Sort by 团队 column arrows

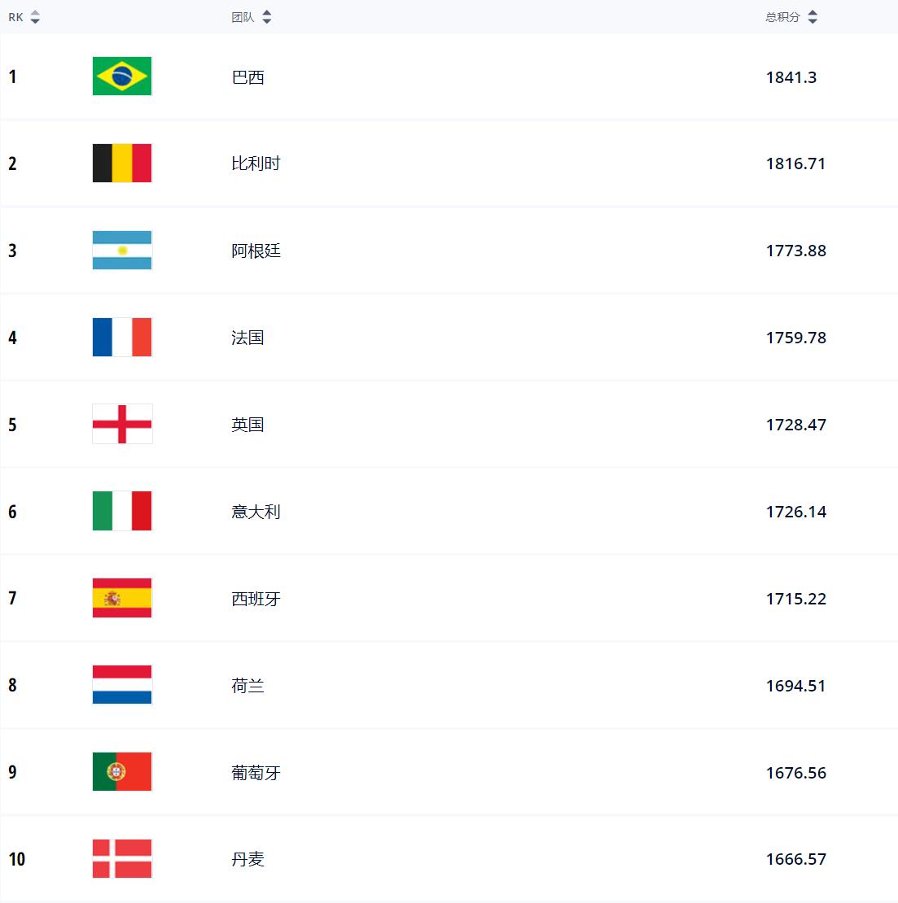click(x=267, y=17)
